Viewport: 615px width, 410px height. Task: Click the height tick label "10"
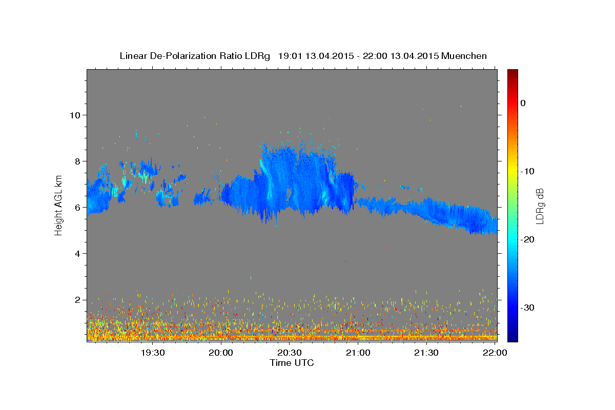click(x=76, y=115)
